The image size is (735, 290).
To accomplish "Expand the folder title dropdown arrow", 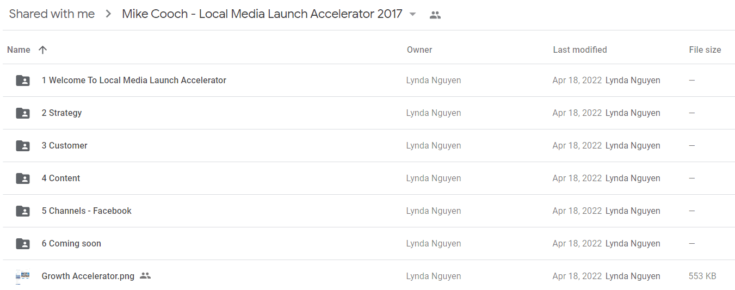I will (x=412, y=14).
